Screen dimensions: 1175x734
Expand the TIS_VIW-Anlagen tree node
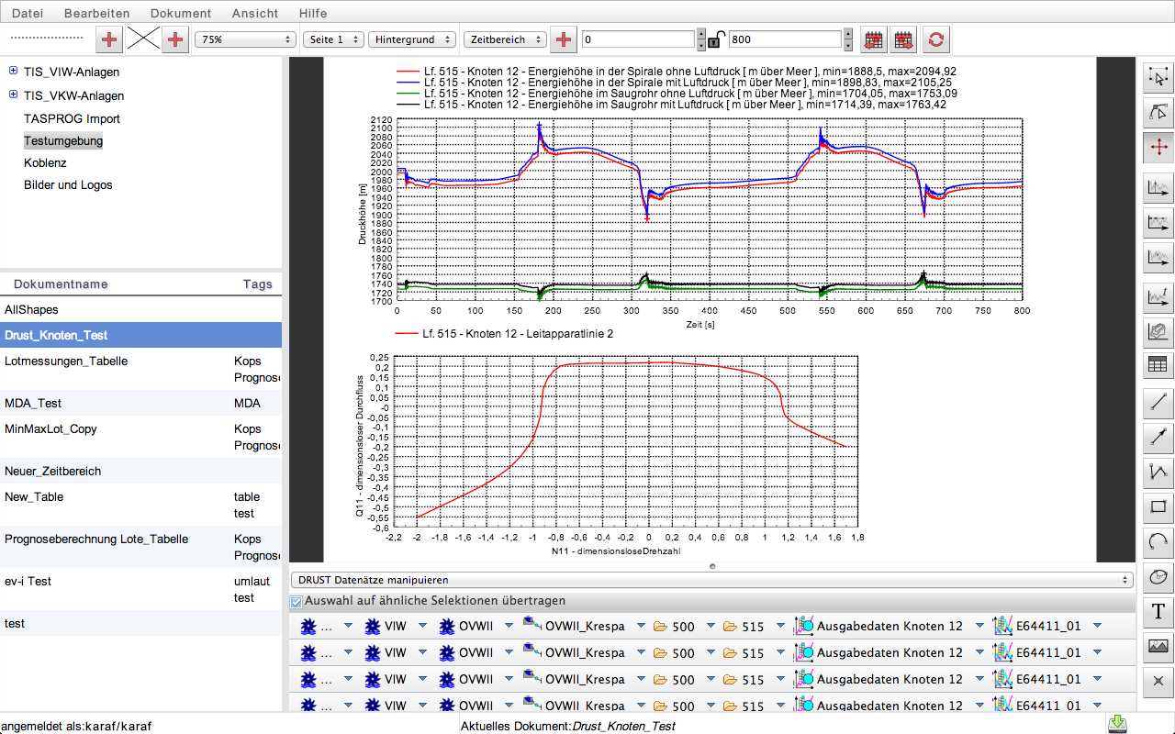(x=13, y=72)
